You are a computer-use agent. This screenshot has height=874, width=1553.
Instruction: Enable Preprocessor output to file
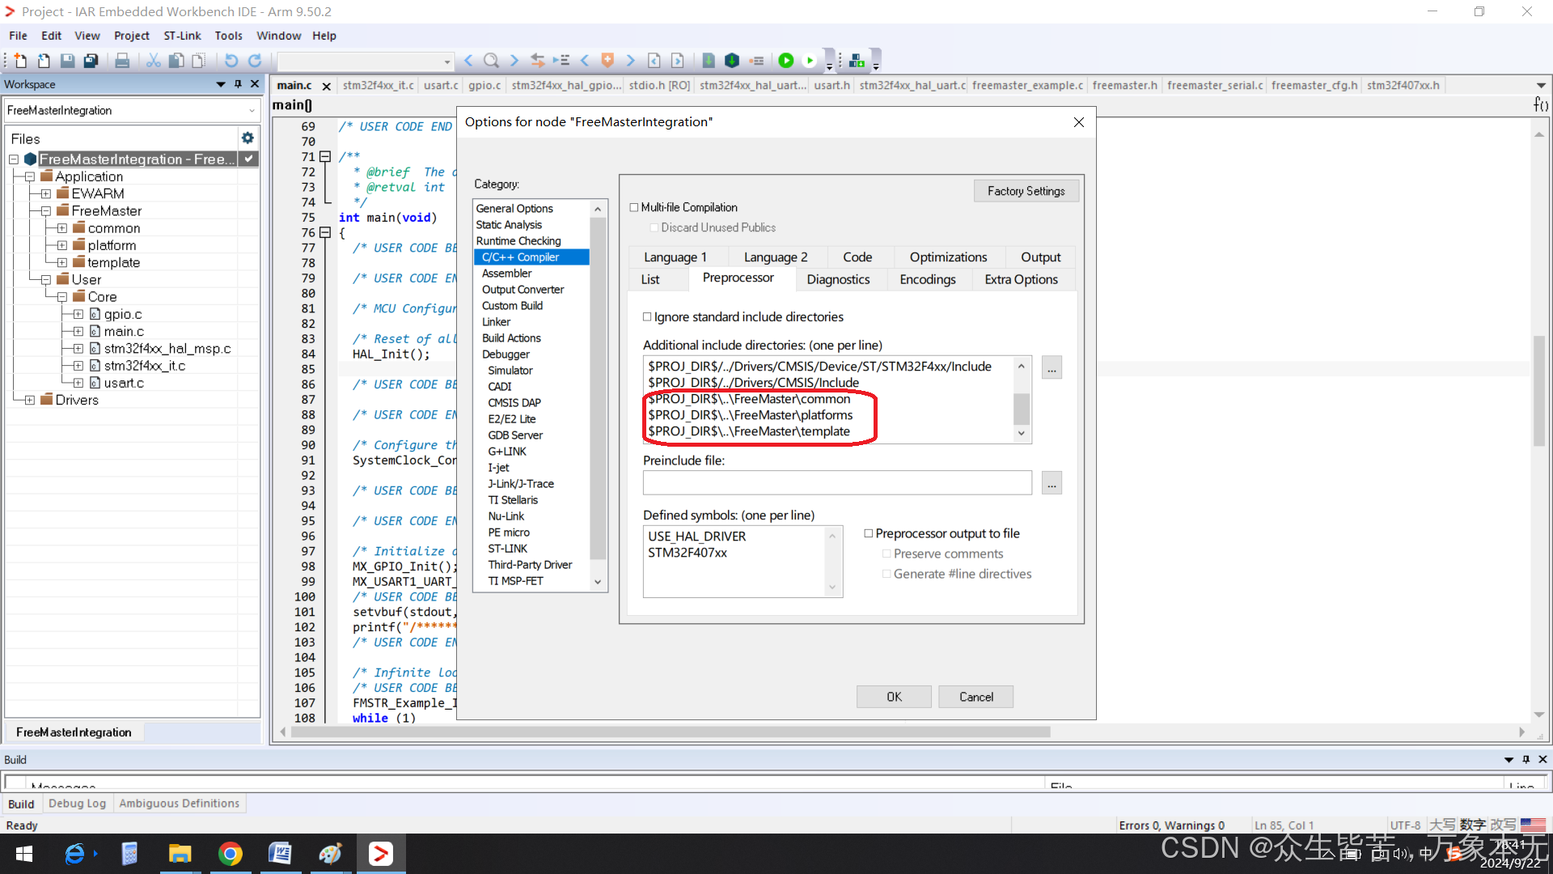[870, 532]
